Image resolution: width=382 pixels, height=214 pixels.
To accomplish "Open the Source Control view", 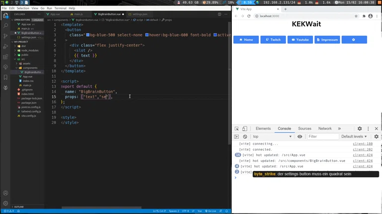I will pyautogui.click(x=5, y=36).
